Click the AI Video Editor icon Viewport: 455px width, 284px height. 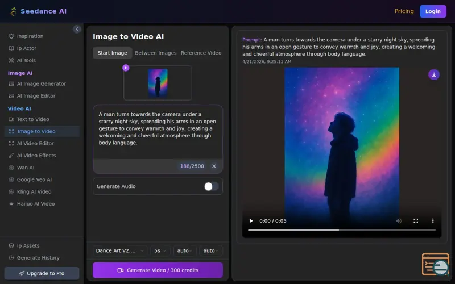(11, 144)
